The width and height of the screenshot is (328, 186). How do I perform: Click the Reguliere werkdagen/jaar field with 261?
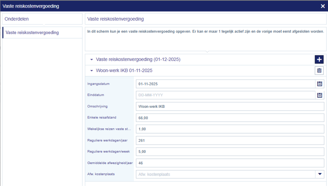[230, 140]
